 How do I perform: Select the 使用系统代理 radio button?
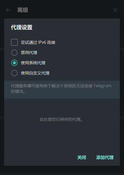point(14,63)
